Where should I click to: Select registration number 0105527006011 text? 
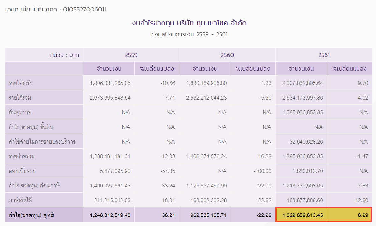click(84, 10)
